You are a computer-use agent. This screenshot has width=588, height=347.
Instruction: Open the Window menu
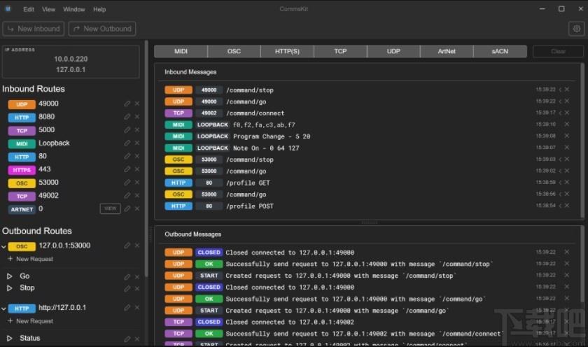tap(74, 9)
